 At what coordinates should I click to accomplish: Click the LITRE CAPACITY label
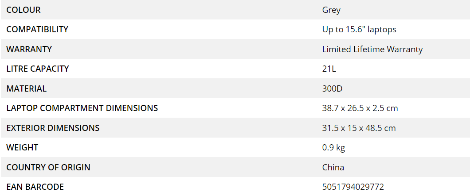pos(38,69)
